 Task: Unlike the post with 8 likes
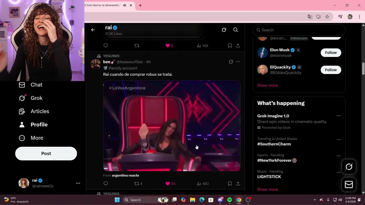click(169, 46)
